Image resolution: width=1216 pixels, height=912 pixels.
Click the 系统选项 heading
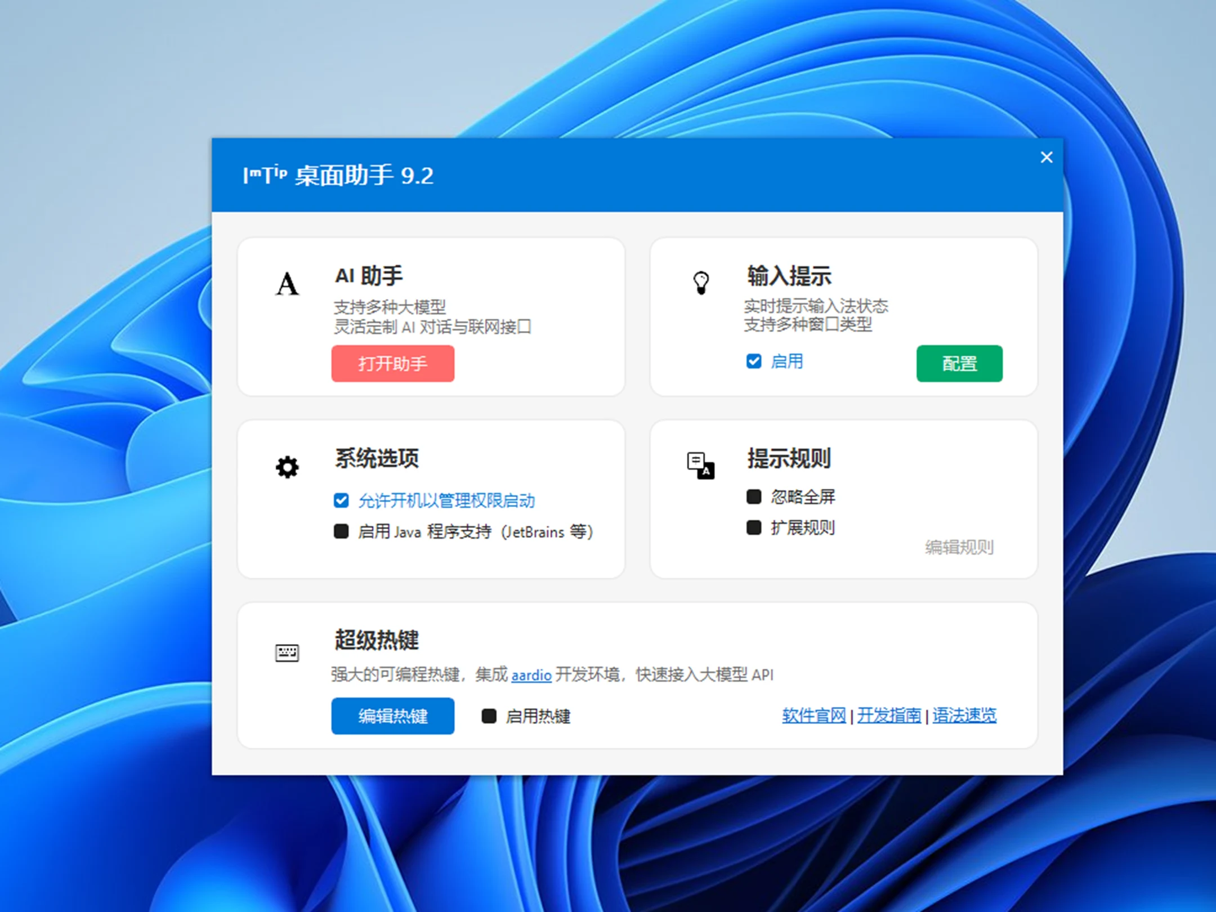[377, 458]
